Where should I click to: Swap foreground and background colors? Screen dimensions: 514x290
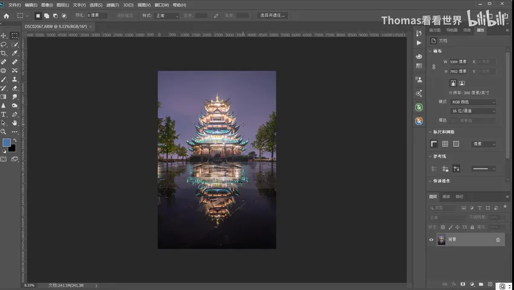pos(14,140)
